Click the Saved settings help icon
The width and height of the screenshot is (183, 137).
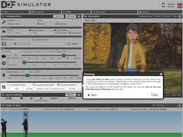79,95
